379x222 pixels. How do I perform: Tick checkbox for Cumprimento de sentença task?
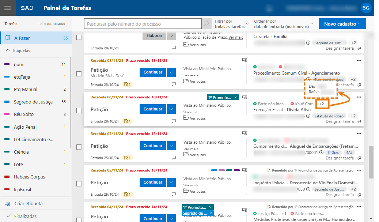click(79, 147)
